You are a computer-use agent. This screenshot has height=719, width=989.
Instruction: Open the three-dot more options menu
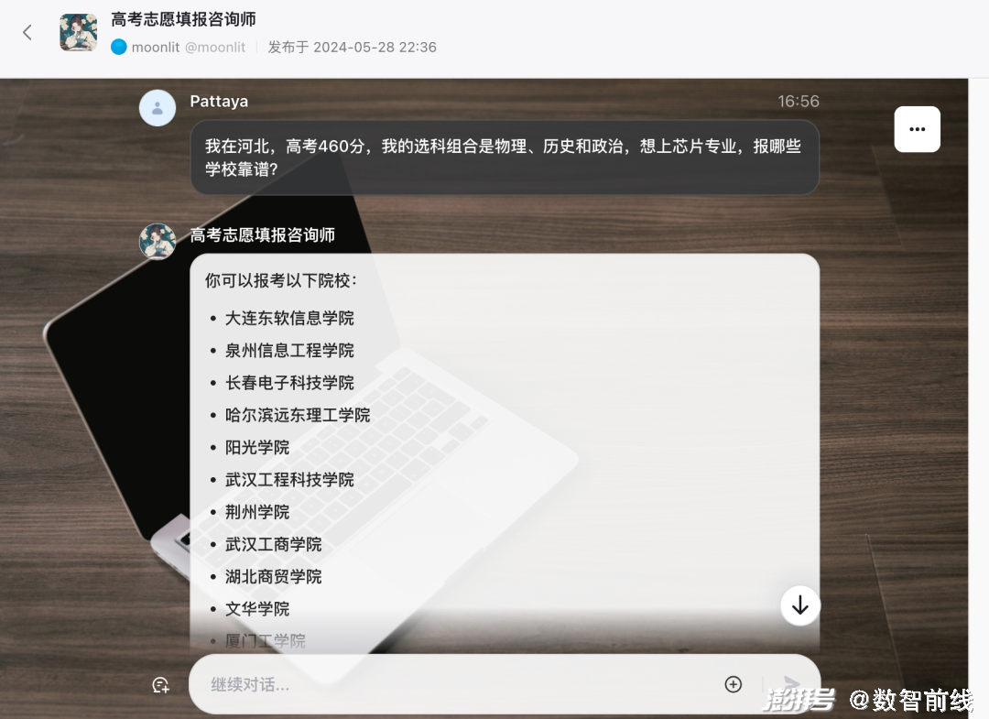(x=917, y=129)
